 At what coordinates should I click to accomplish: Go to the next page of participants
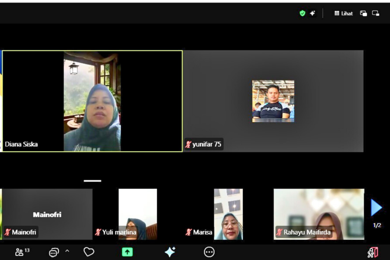click(x=376, y=208)
